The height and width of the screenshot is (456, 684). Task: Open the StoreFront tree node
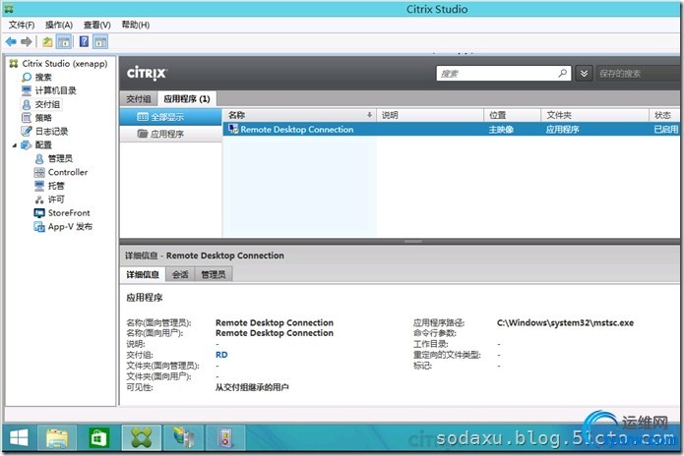tap(69, 213)
